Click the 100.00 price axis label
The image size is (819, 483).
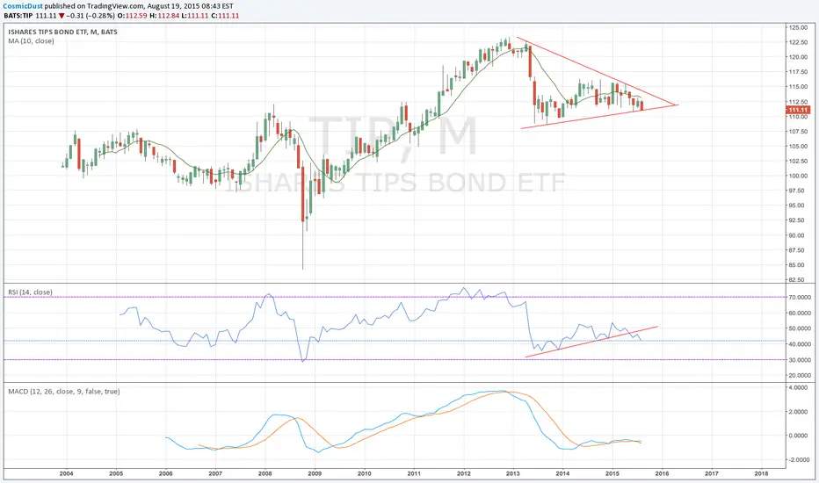point(799,176)
